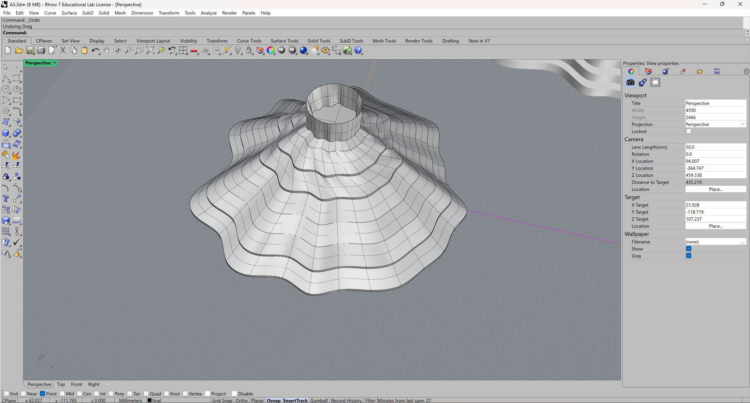The image size is (750, 403).
Task: Switch to the Right viewport tab
Action: point(94,384)
